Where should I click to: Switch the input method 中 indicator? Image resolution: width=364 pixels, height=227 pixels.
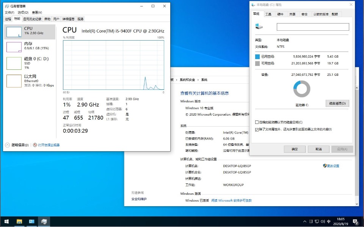[x=329, y=221]
